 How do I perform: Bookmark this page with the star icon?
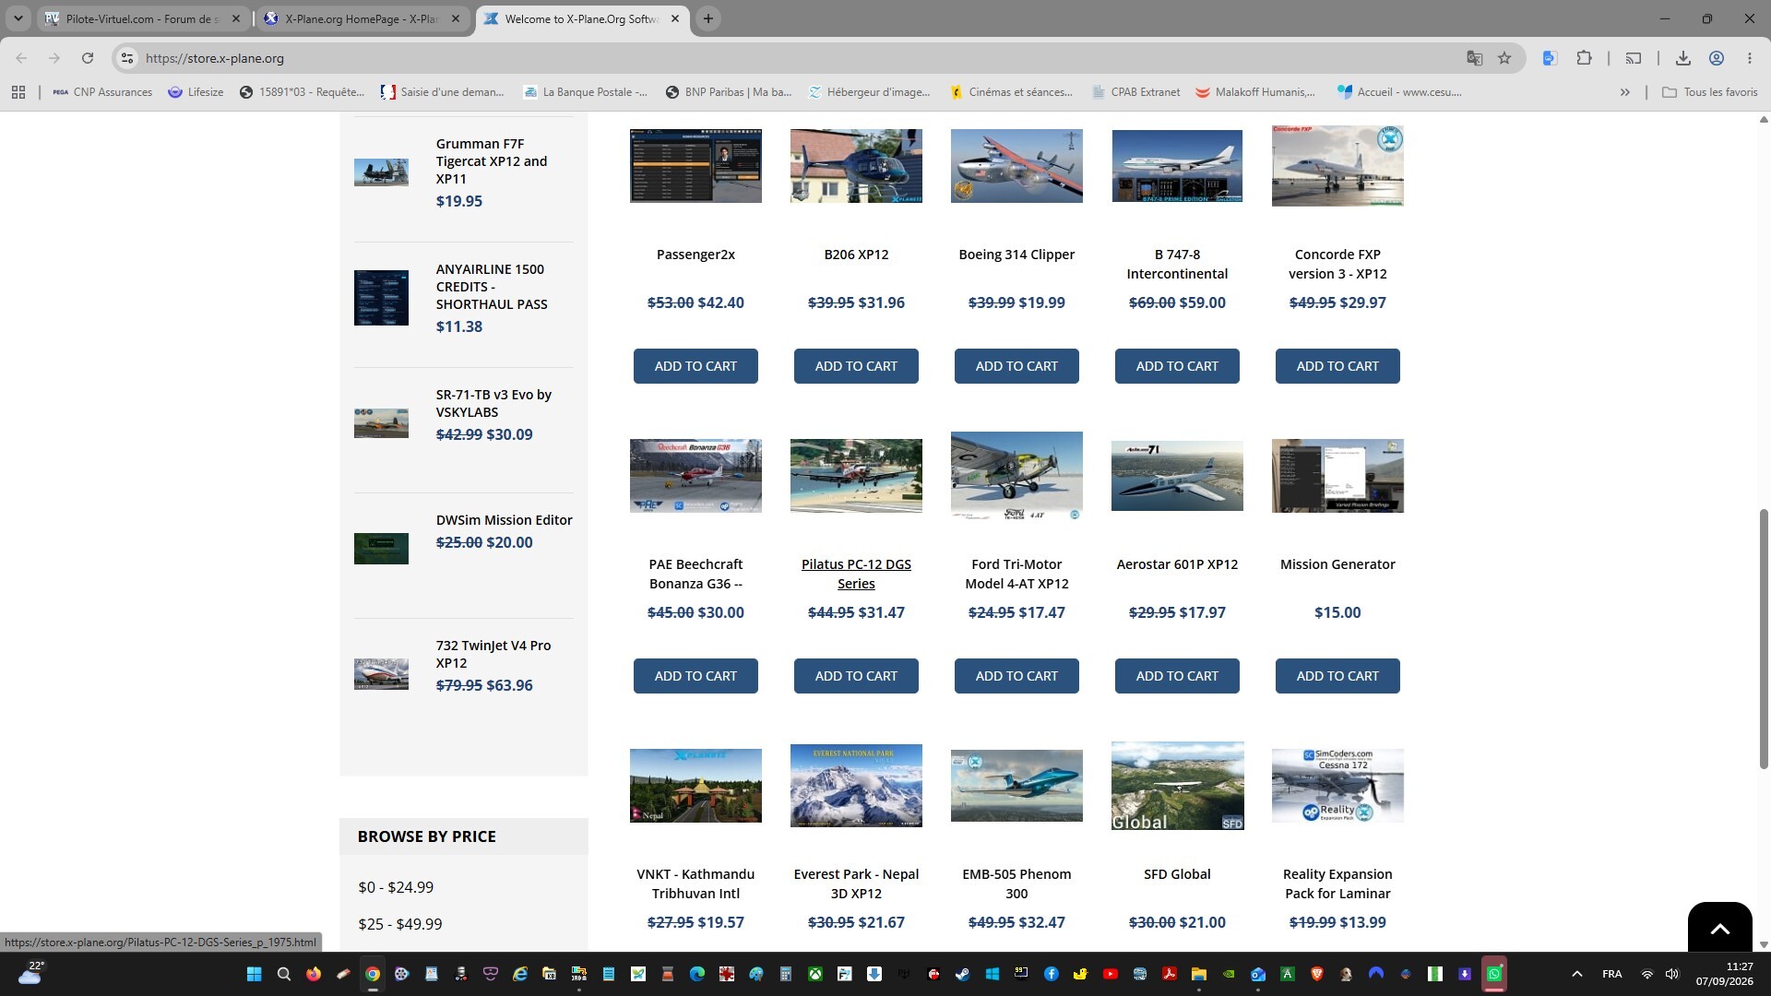coord(1504,58)
